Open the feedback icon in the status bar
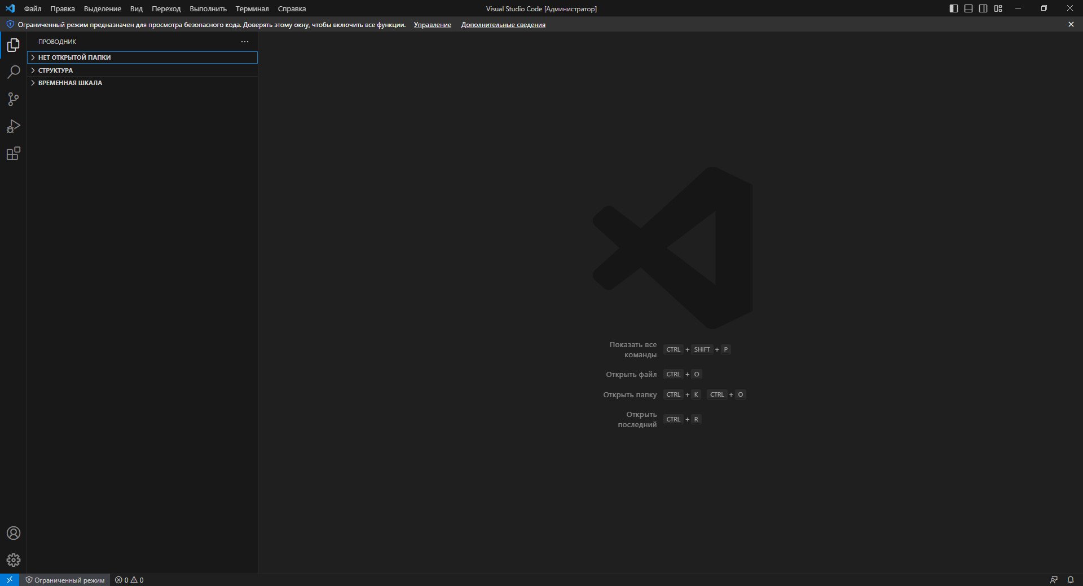This screenshot has height=586, width=1083. [x=1054, y=580]
